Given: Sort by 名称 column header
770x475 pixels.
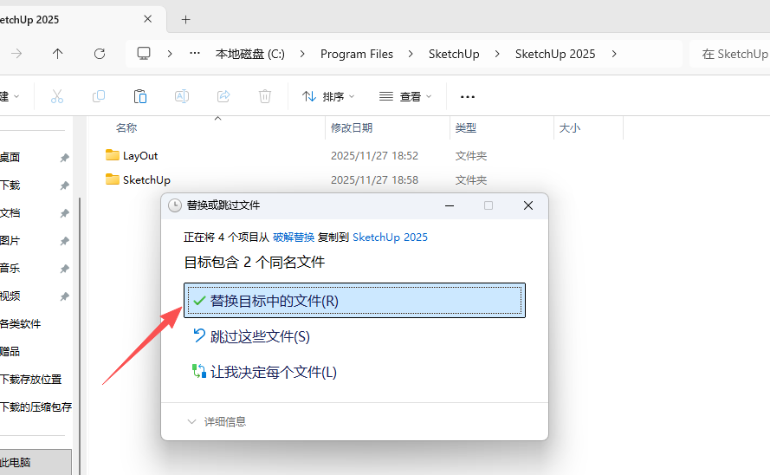Looking at the screenshot, I should click(x=126, y=128).
